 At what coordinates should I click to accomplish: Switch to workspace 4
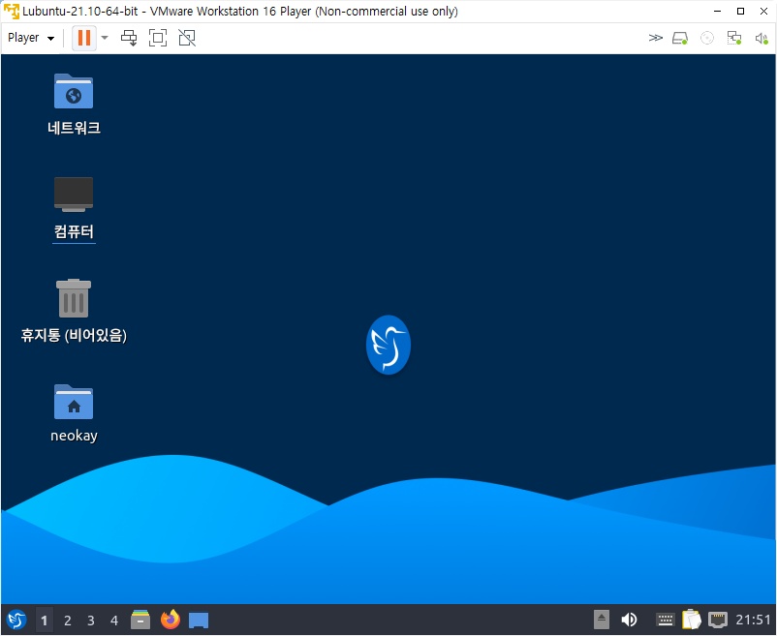[x=114, y=621]
